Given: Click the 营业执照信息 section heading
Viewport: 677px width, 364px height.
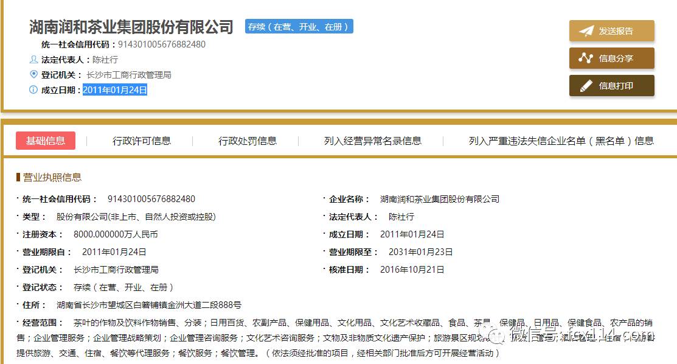Looking at the screenshot, I should click(52, 177).
